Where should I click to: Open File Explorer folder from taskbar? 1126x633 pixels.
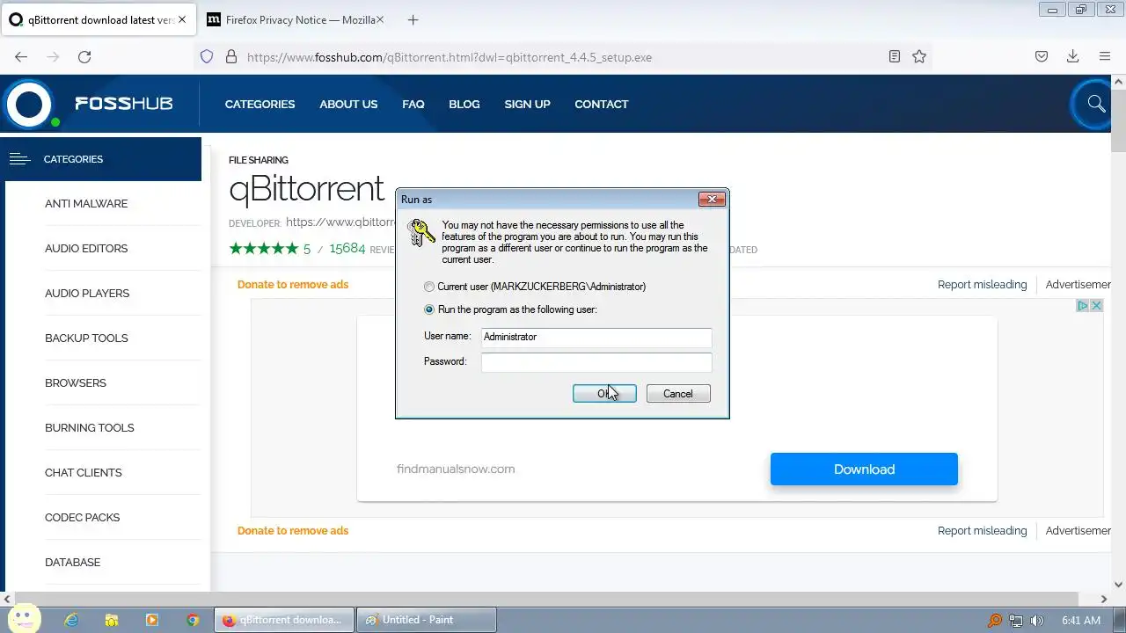click(x=112, y=620)
